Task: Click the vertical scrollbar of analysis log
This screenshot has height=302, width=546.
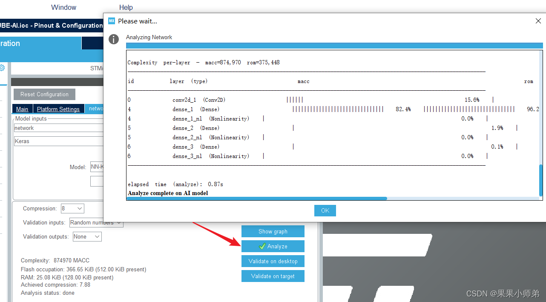Action: [x=541, y=180]
